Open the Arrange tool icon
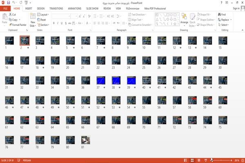The image size is (245, 163). point(184,16)
